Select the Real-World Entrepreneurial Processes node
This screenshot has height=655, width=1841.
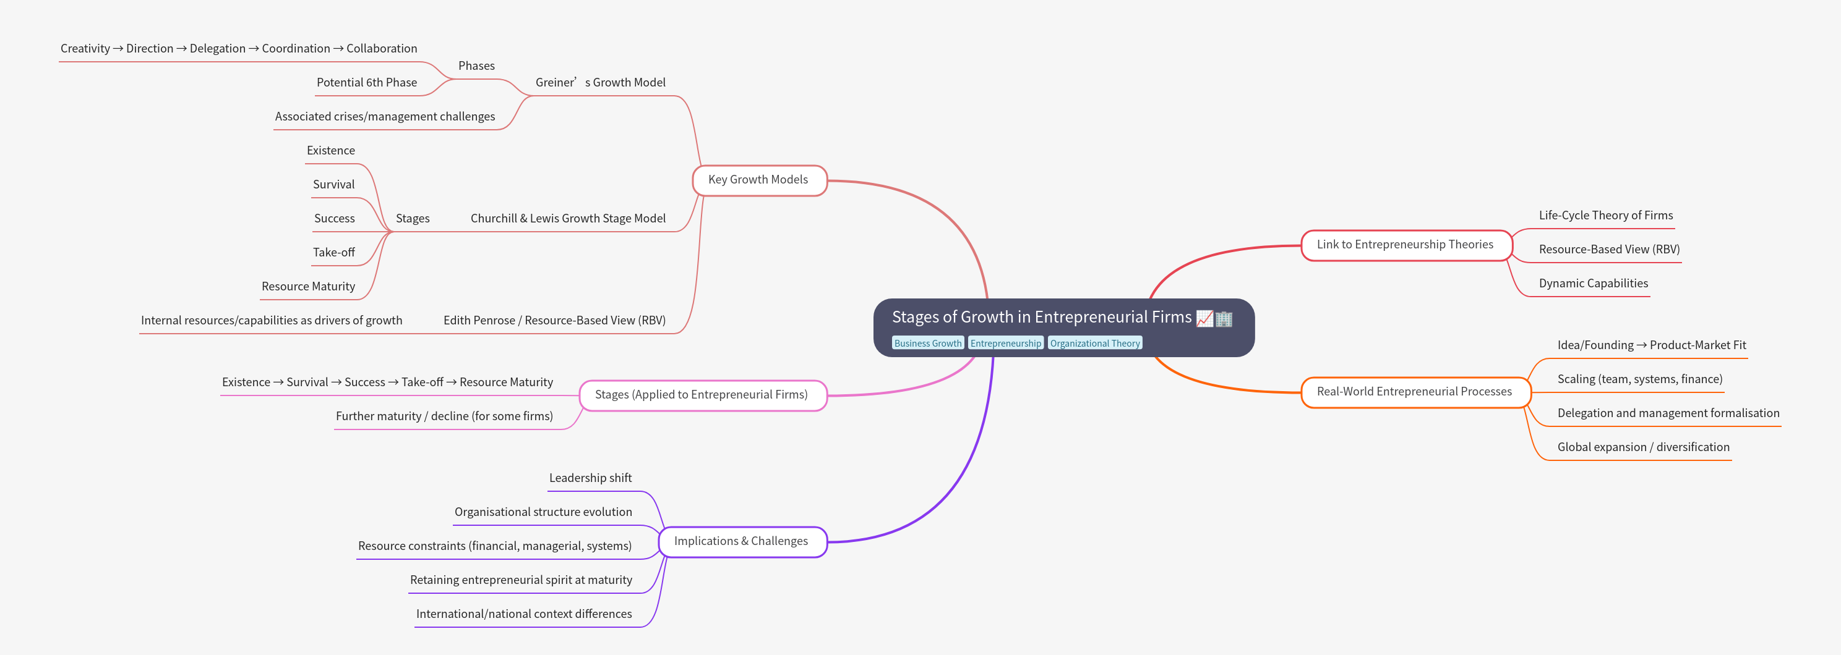coord(1414,392)
